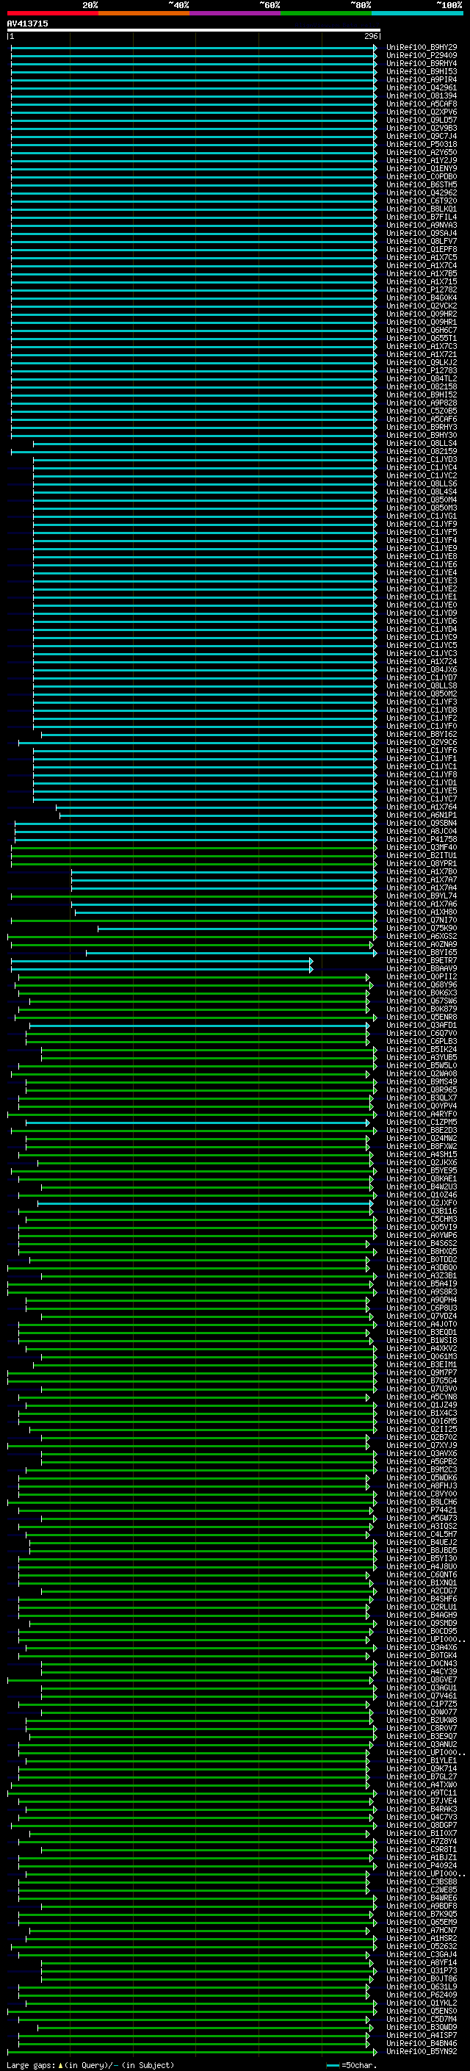Open the UniRef100_B8YI65 hit
This screenshot has height=2071, width=470.
422,952
